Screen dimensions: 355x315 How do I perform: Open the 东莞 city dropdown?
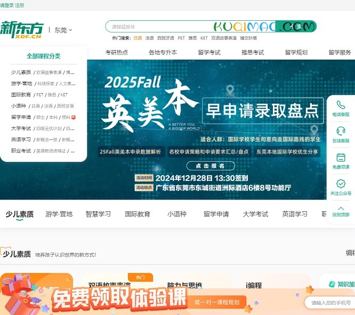click(63, 30)
